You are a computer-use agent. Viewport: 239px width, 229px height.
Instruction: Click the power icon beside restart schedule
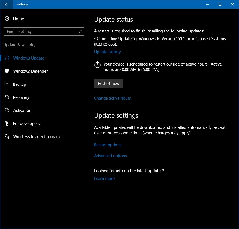click(97, 65)
